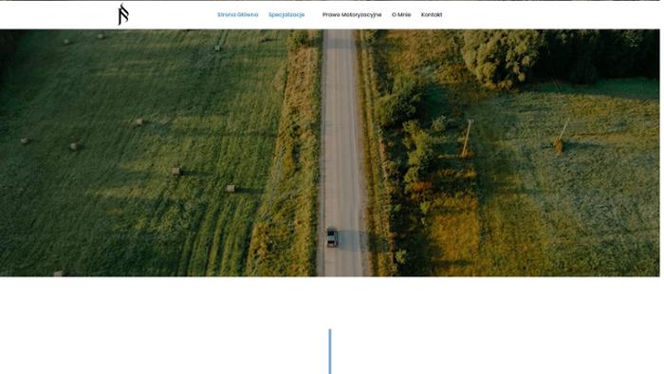Click the aerial road hero image
This screenshot has height=374, width=664.
330,153
